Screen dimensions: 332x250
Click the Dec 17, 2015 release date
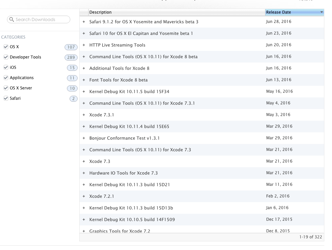279,219
